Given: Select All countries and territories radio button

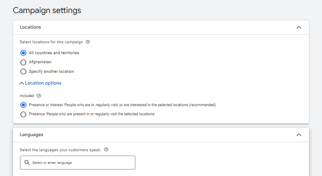Looking at the screenshot, I should pyautogui.click(x=23, y=53).
